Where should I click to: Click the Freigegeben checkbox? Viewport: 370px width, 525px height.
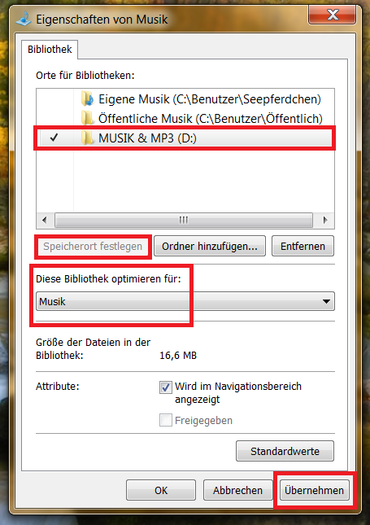166,420
